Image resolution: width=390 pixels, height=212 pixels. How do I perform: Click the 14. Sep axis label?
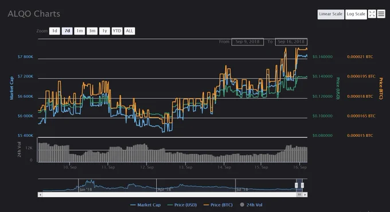(224, 167)
